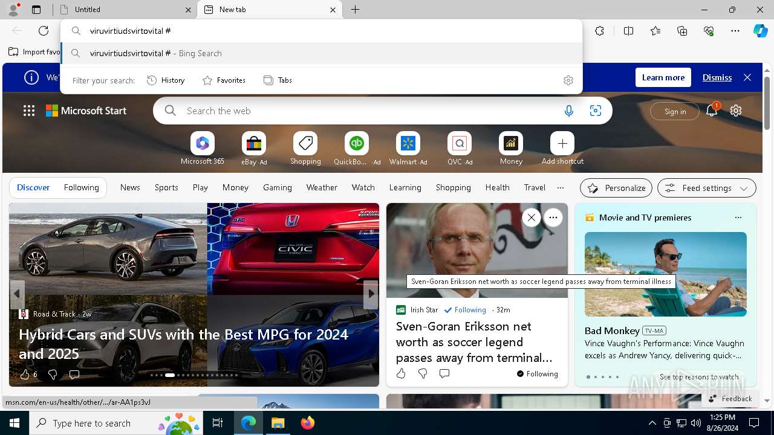Filter search by Tabs
The width and height of the screenshot is (774, 435).
coord(278,80)
